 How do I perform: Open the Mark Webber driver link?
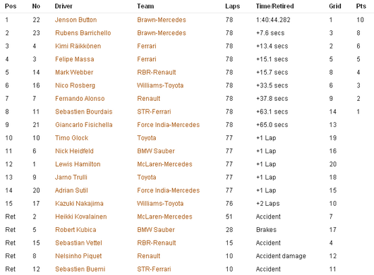pos(74,72)
